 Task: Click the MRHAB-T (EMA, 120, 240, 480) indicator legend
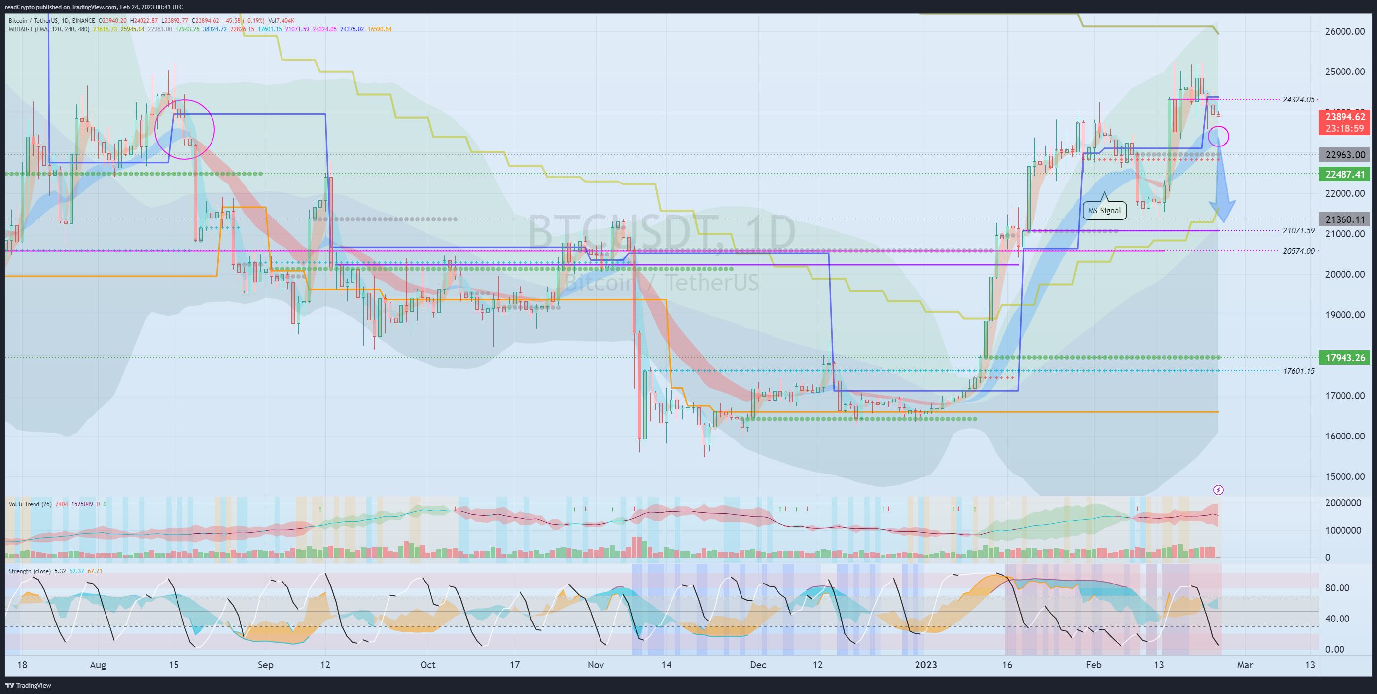(x=49, y=29)
